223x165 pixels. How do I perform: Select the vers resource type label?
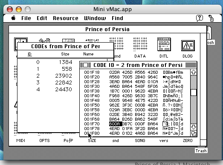(164, 141)
